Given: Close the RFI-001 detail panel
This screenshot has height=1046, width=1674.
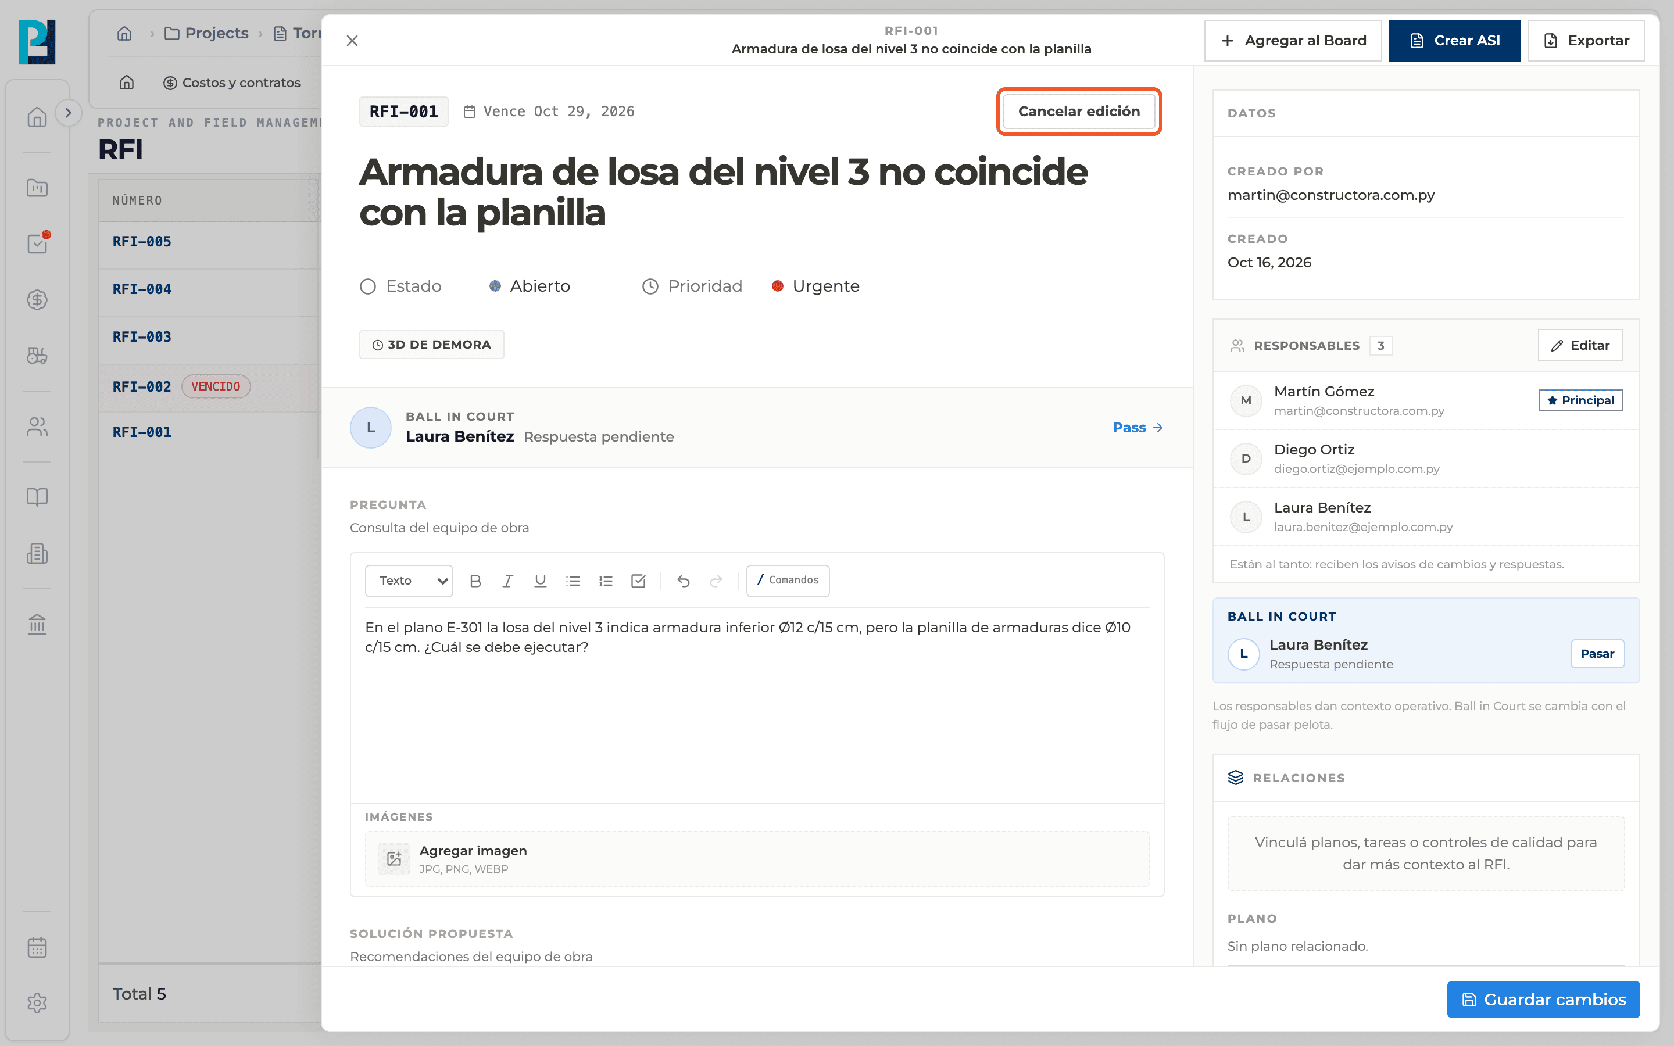Looking at the screenshot, I should 352,41.
